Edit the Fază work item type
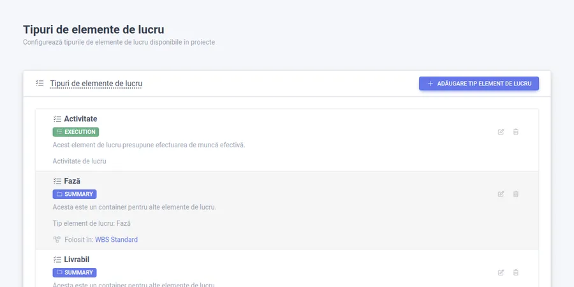574x287 pixels. click(x=501, y=194)
